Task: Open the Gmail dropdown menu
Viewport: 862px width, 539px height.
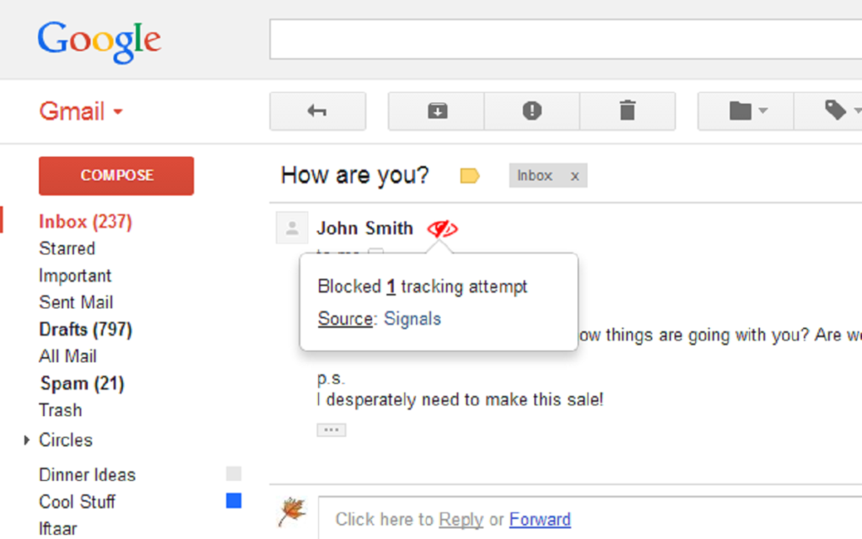Action: (x=81, y=112)
